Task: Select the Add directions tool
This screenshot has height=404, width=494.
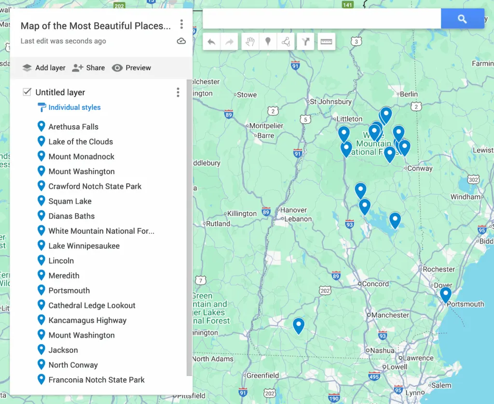Action: [x=305, y=41]
